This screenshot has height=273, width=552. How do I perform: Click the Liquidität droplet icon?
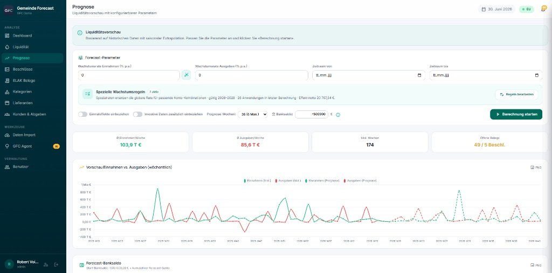coord(7,47)
